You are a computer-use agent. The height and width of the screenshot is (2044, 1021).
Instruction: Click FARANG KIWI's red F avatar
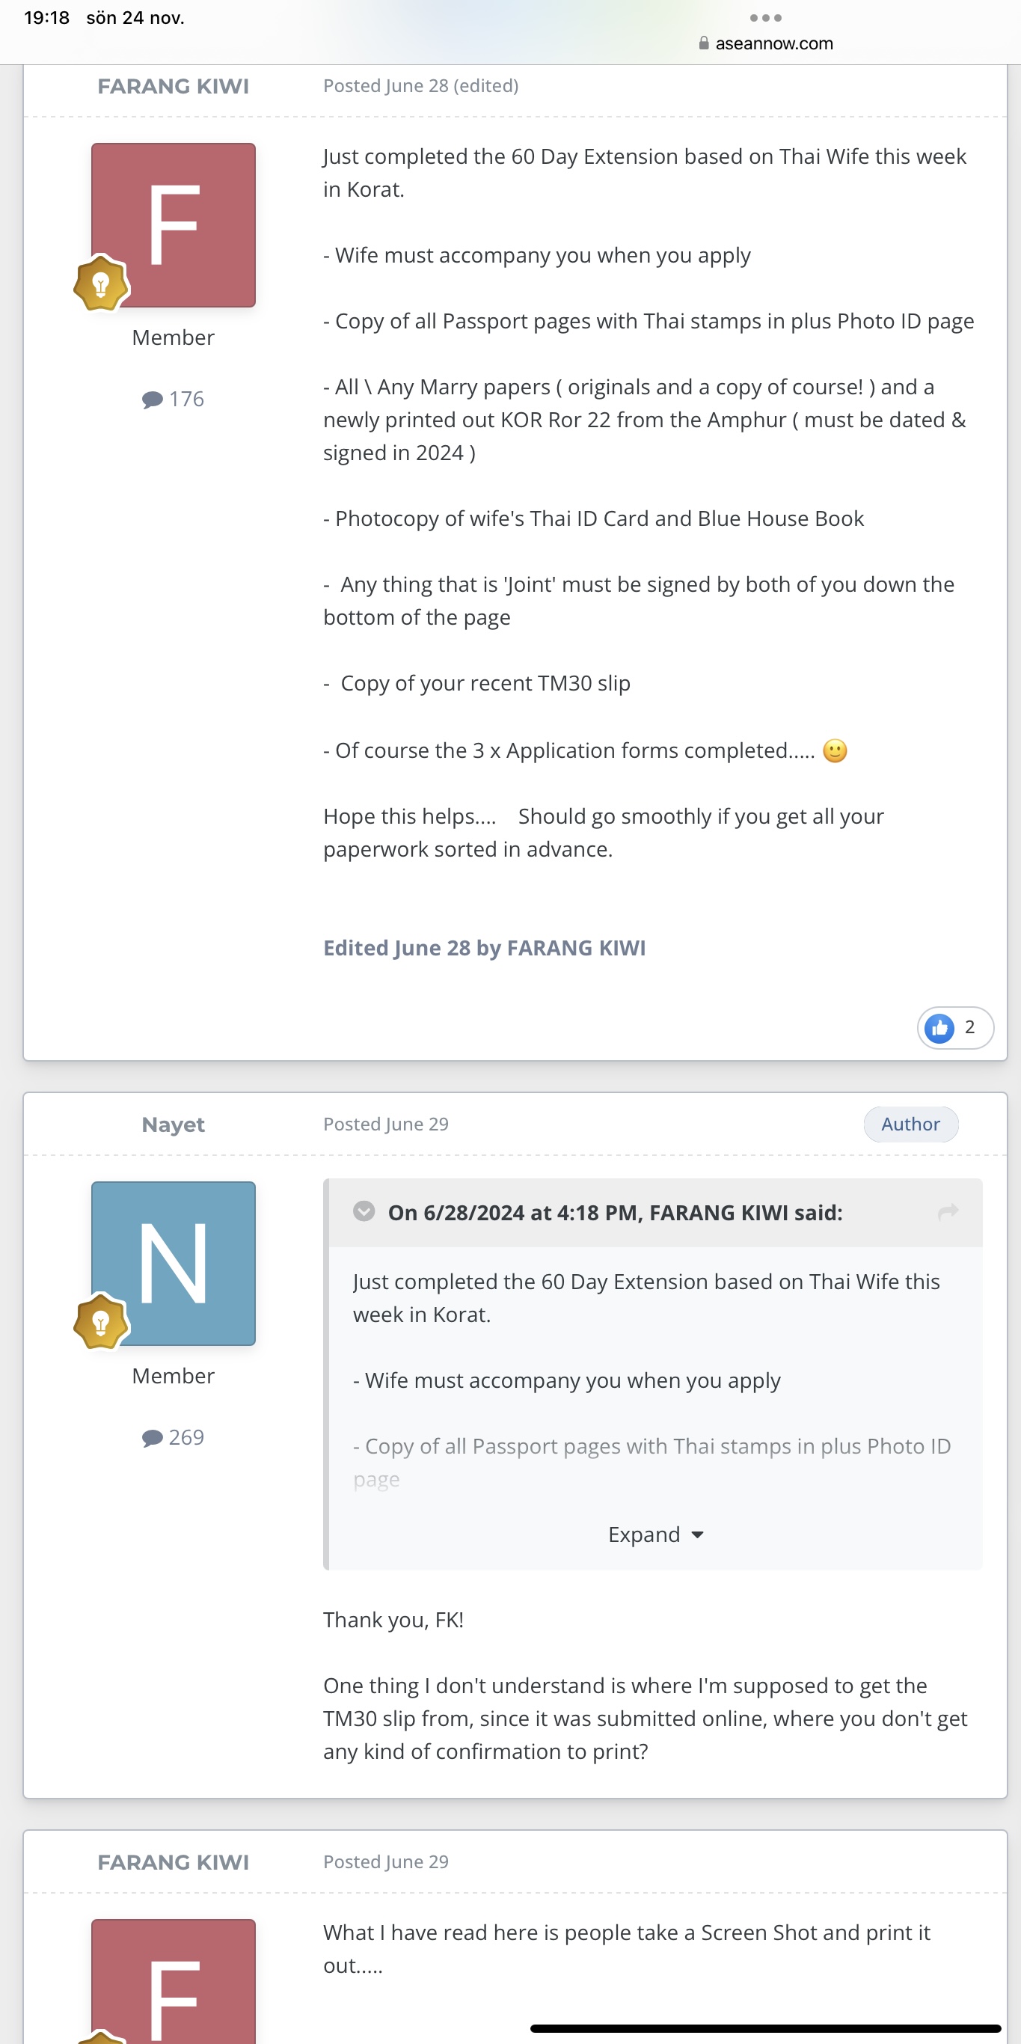[174, 224]
